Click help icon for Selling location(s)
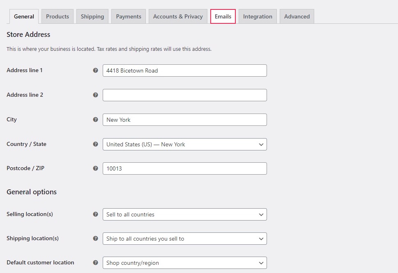398x273 pixels. [x=95, y=214]
